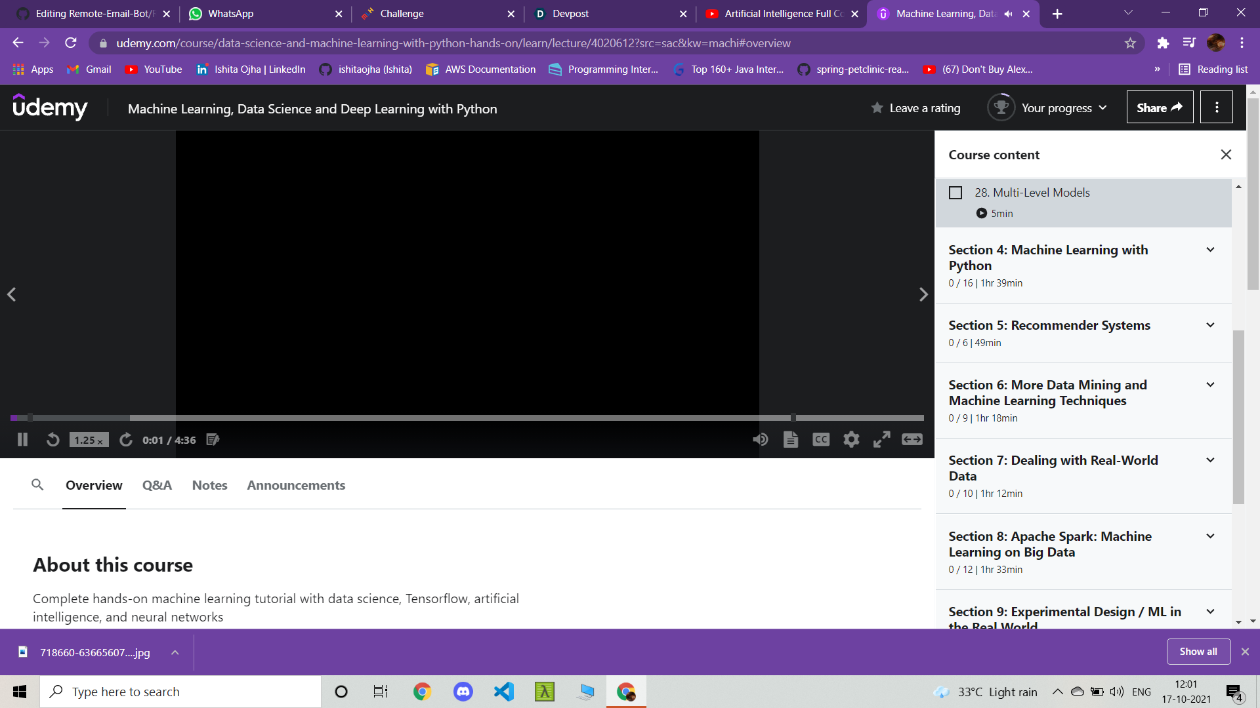Toggle closed captions on the video
The width and height of the screenshot is (1260, 708).
[x=821, y=439]
